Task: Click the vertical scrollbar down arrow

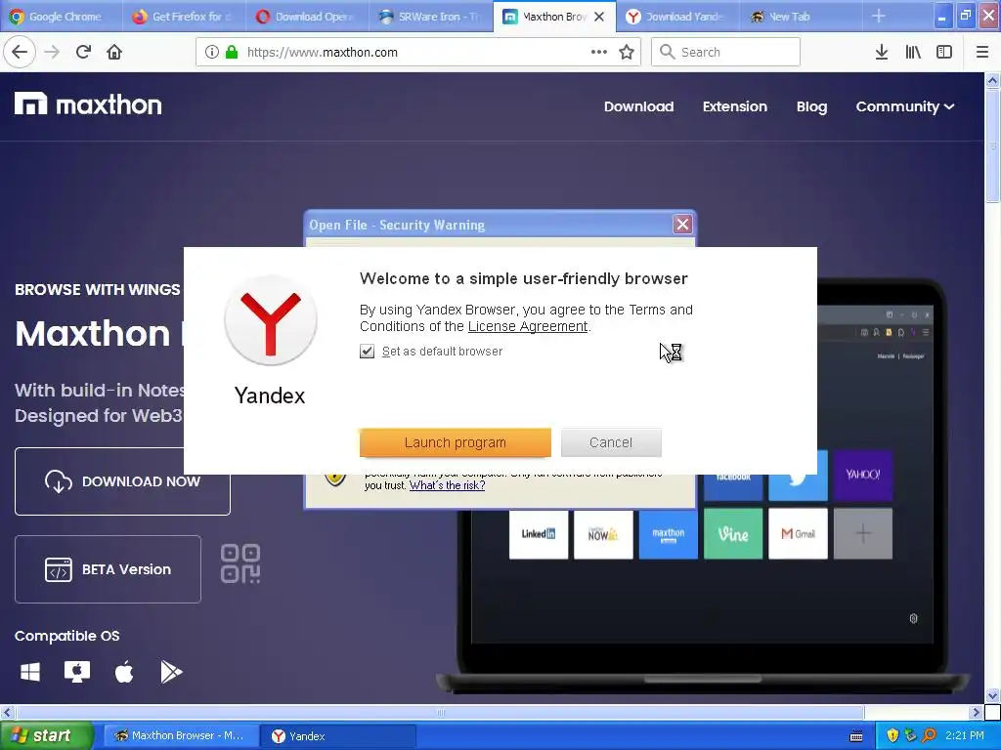Action: [992, 695]
